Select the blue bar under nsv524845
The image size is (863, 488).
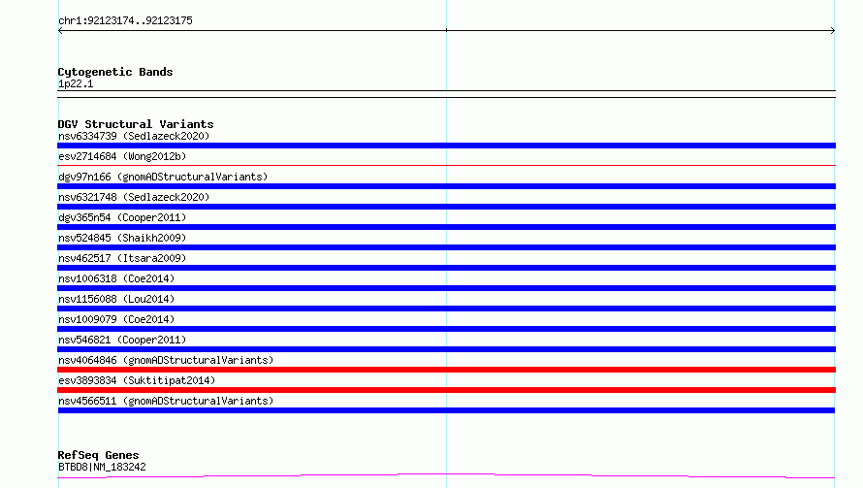click(x=446, y=247)
